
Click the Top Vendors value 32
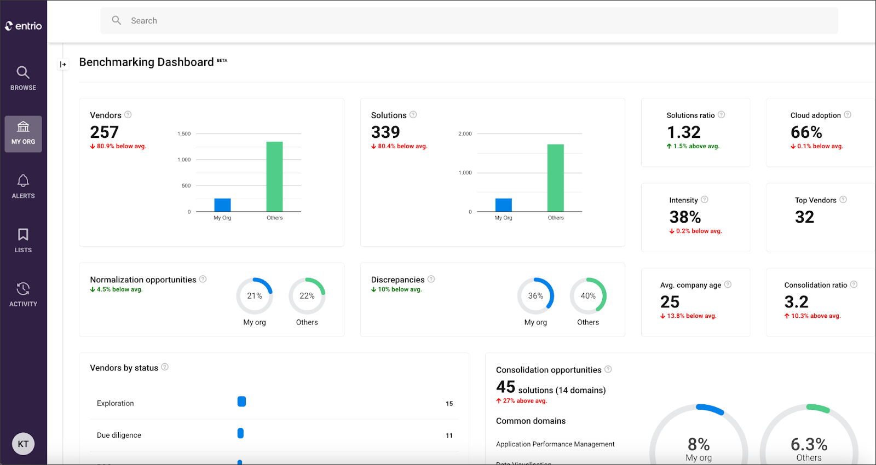point(805,217)
